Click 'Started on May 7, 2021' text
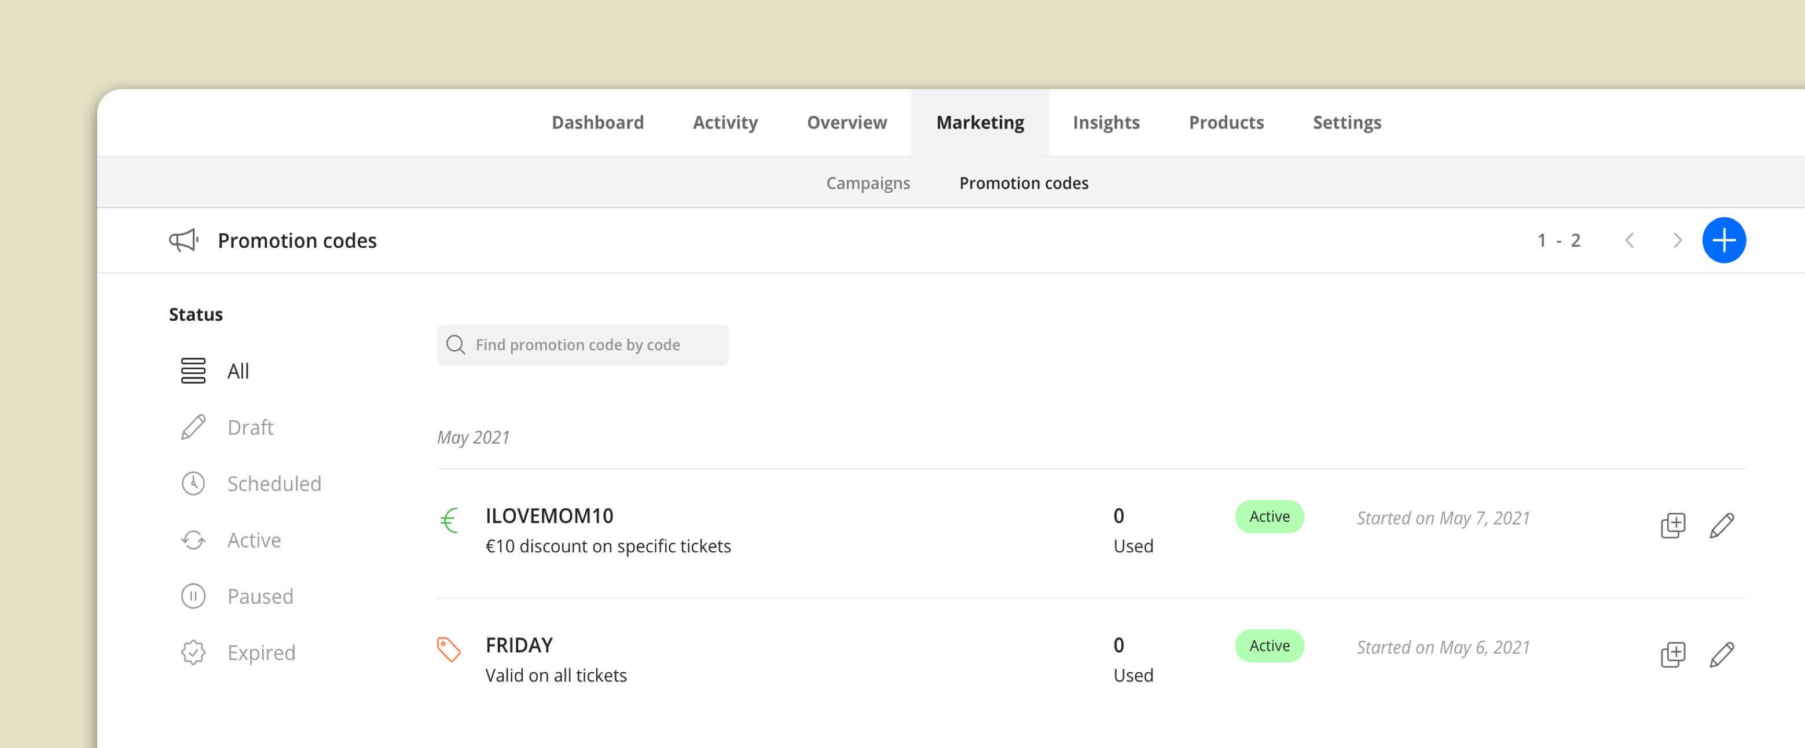 click(1443, 518)
